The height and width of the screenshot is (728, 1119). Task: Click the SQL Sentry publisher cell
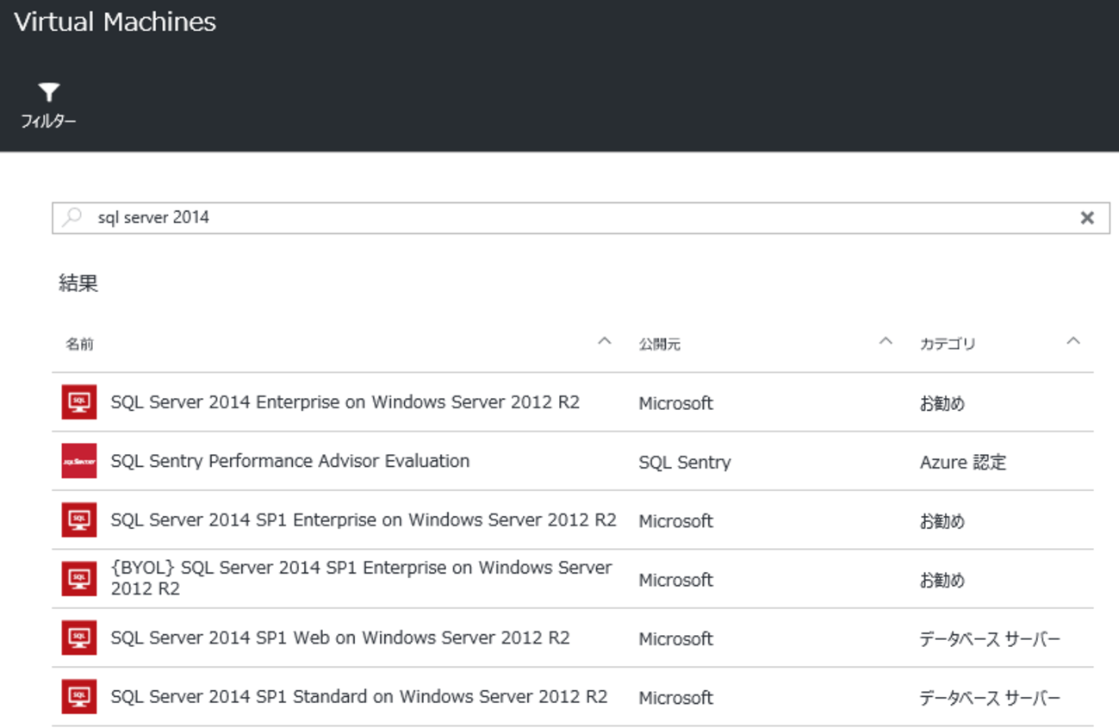point(685,463)
